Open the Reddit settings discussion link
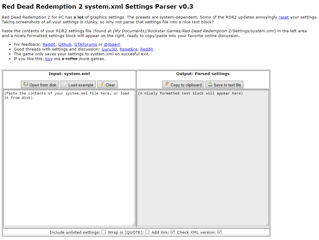The width and height of the screenshot is (319, 240). tap(146, 49)
